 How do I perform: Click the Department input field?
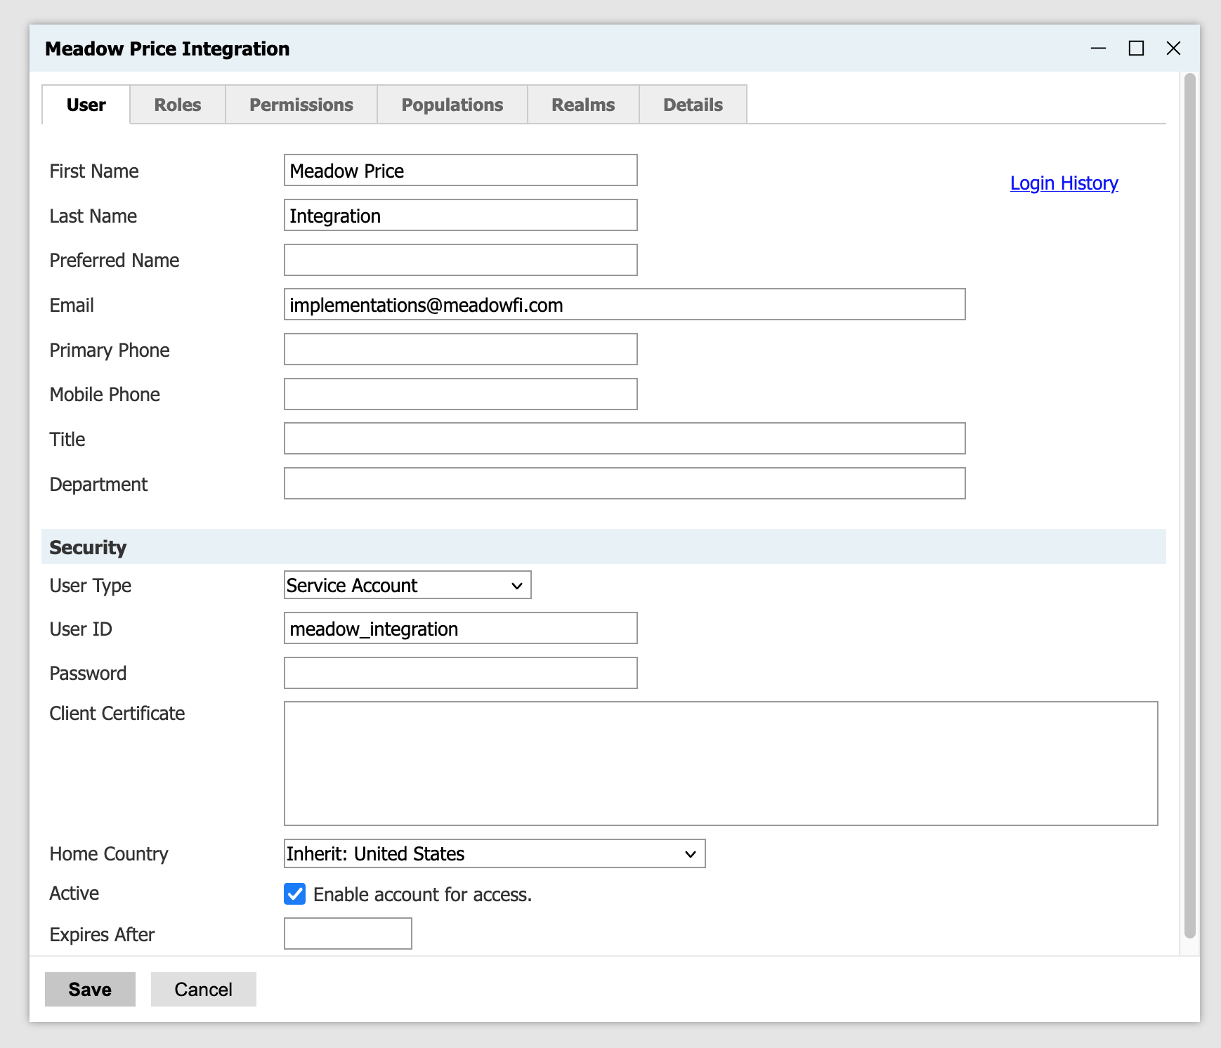[x=625, y=483]
